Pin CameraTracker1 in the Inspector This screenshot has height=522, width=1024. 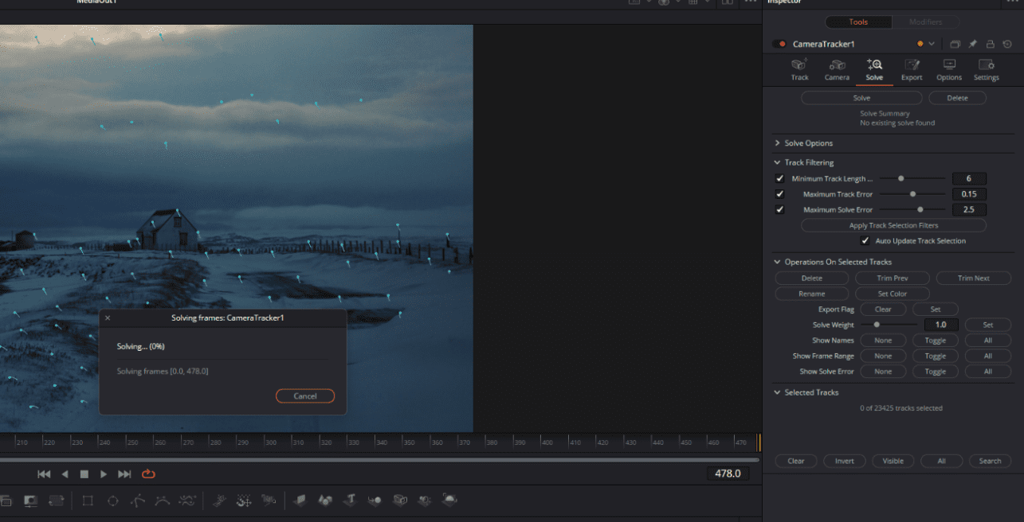[x=973, y=45]
